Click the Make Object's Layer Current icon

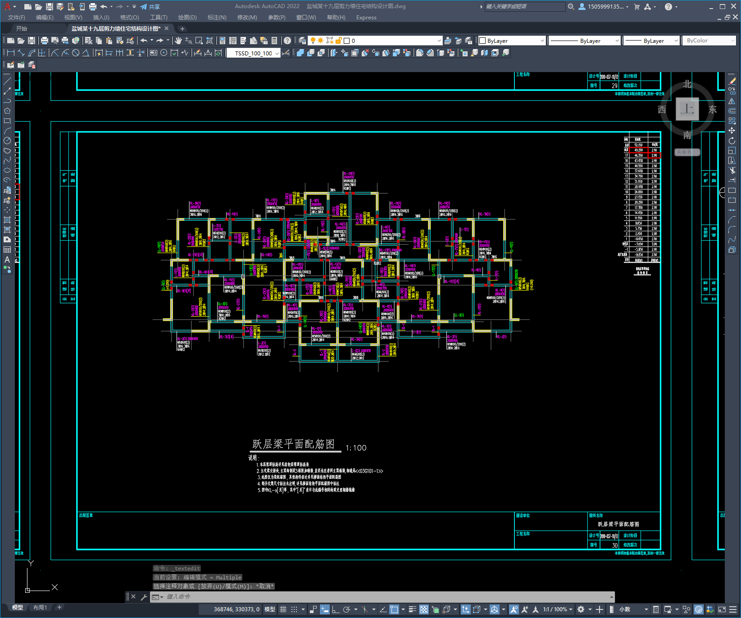pyautogui.click(x=448, y=41)
